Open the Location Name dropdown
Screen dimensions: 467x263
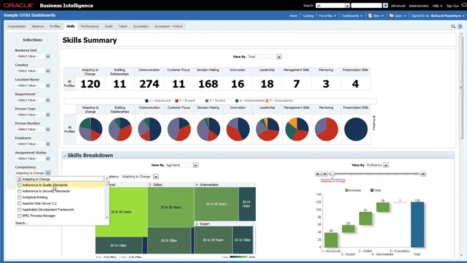point(48,86)
